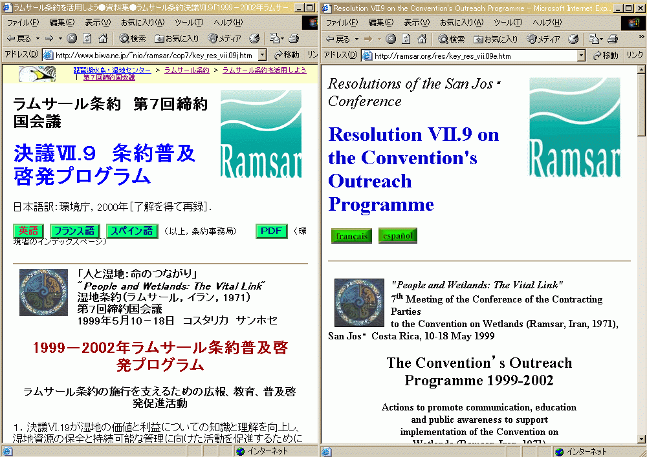Open mail dropdown arrow in left window toolbar
The height and width of the screenshot is (457, 647).
click(x=283, y=39)
